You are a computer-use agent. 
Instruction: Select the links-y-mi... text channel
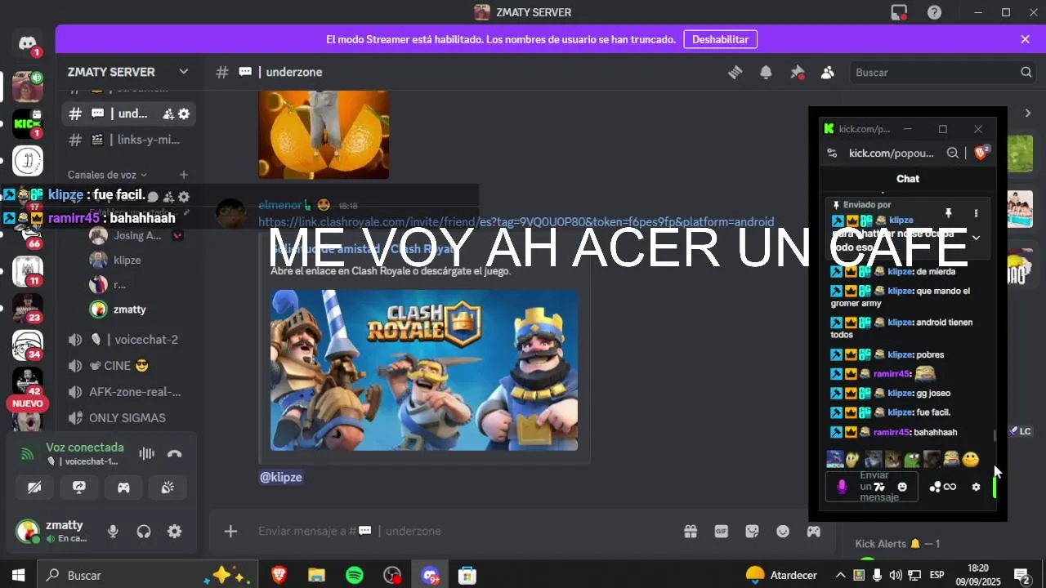(x=128, y=140)
